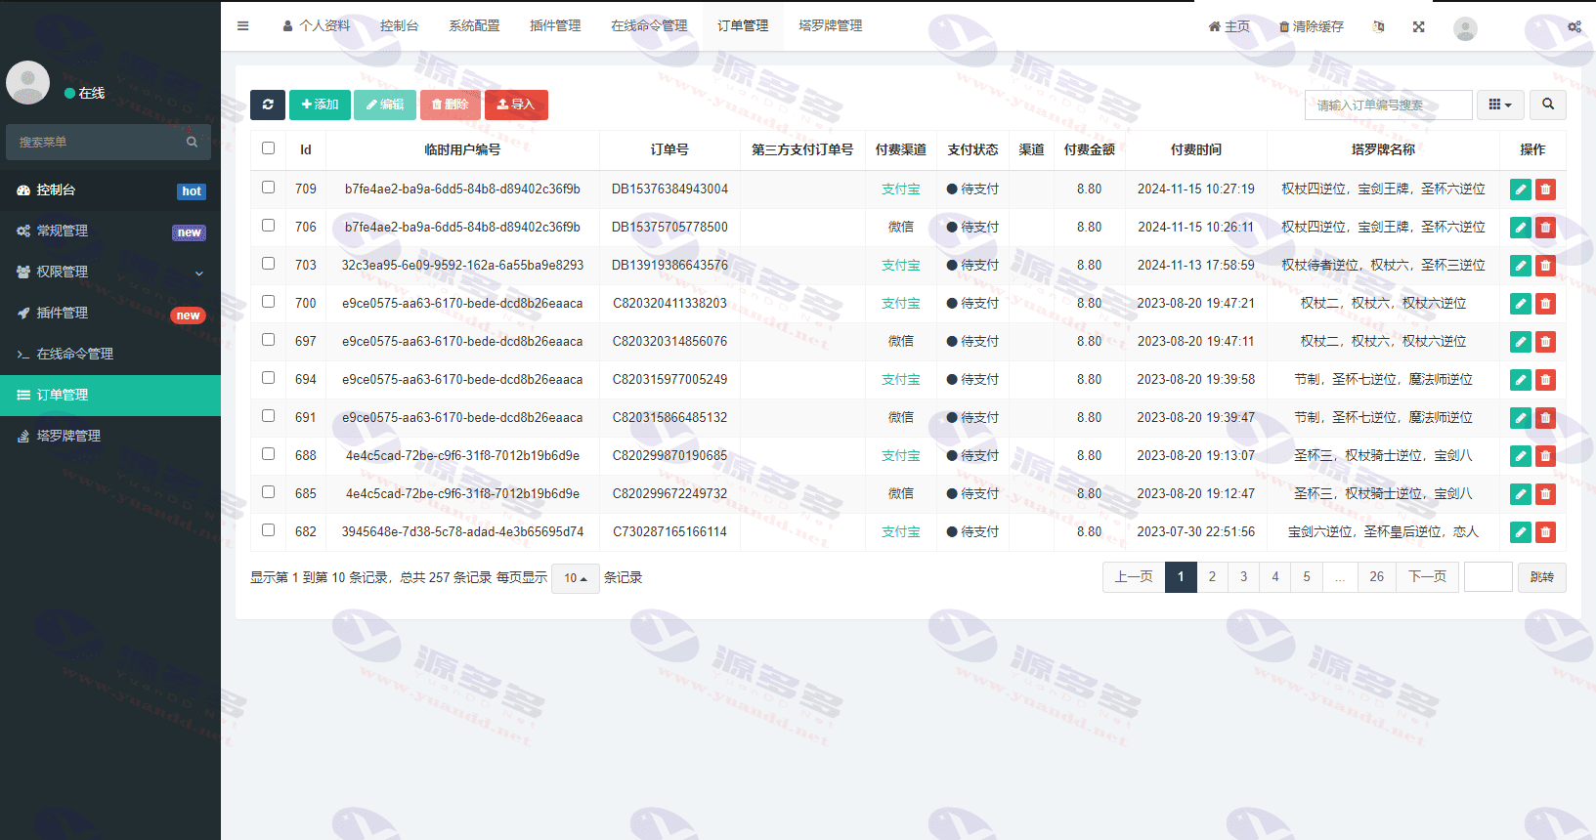Edit order row 697 with pencil icon

point(1521,342)
